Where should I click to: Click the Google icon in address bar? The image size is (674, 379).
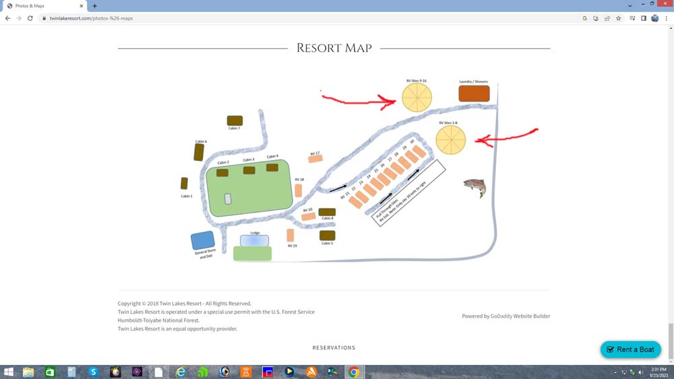point(584,18)
